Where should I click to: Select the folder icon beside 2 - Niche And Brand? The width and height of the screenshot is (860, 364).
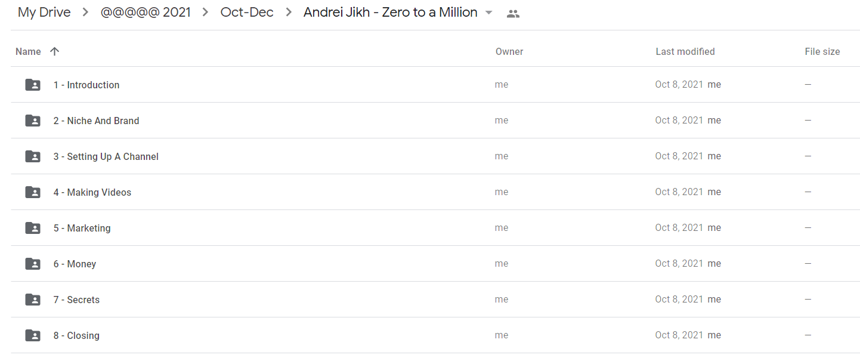point(33,121)
